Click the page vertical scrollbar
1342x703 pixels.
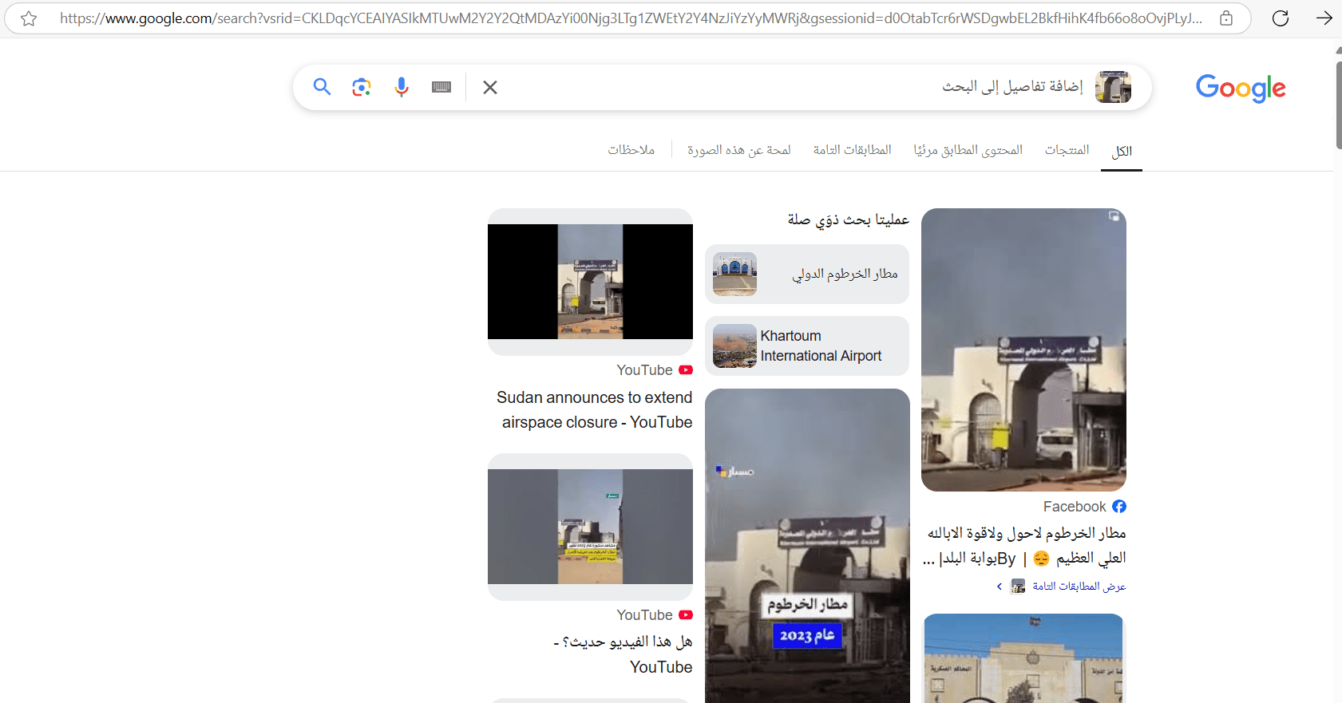coord(1338,104)
